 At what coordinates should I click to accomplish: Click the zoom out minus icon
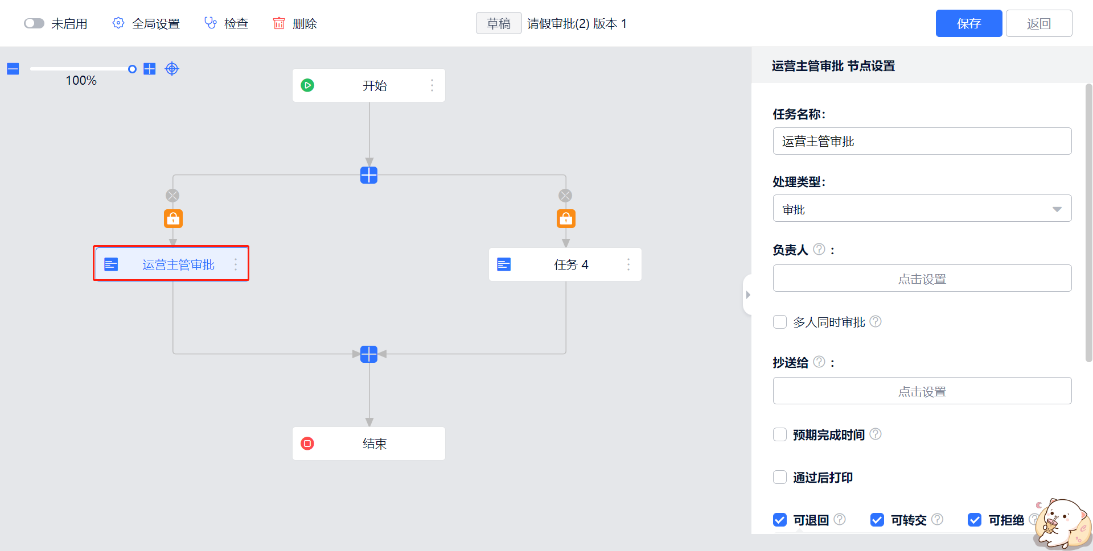(13, 69)
